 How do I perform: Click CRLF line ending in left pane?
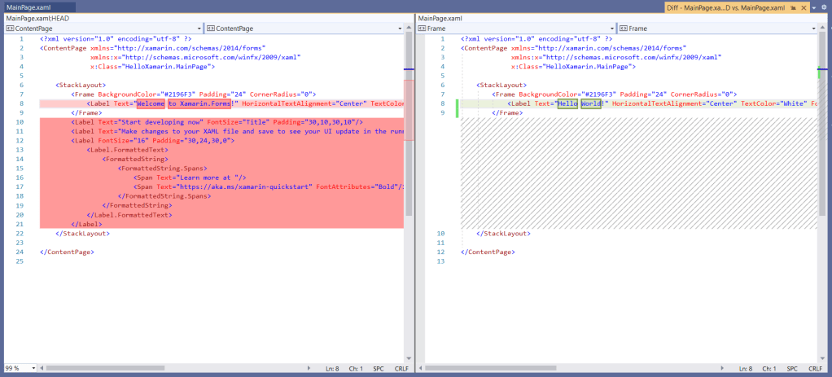point(401,369)
